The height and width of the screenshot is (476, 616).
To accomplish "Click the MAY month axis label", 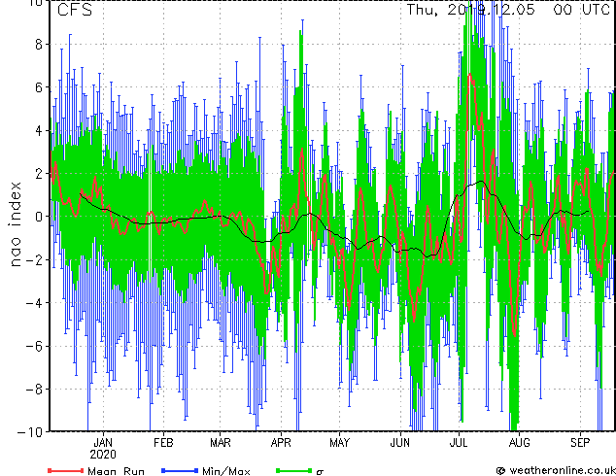I will click(x=339, y=443).
